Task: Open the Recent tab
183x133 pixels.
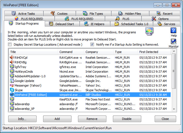Action: point(165,13)
